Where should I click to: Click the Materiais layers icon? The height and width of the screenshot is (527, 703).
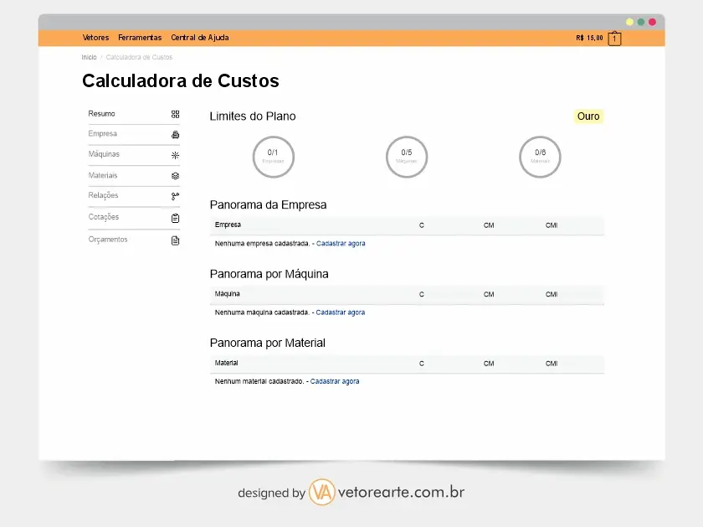click(175, 176)
